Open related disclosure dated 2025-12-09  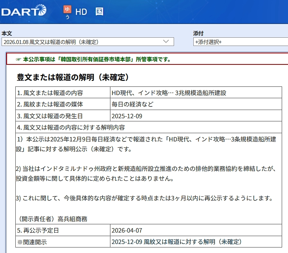(176, 242)
